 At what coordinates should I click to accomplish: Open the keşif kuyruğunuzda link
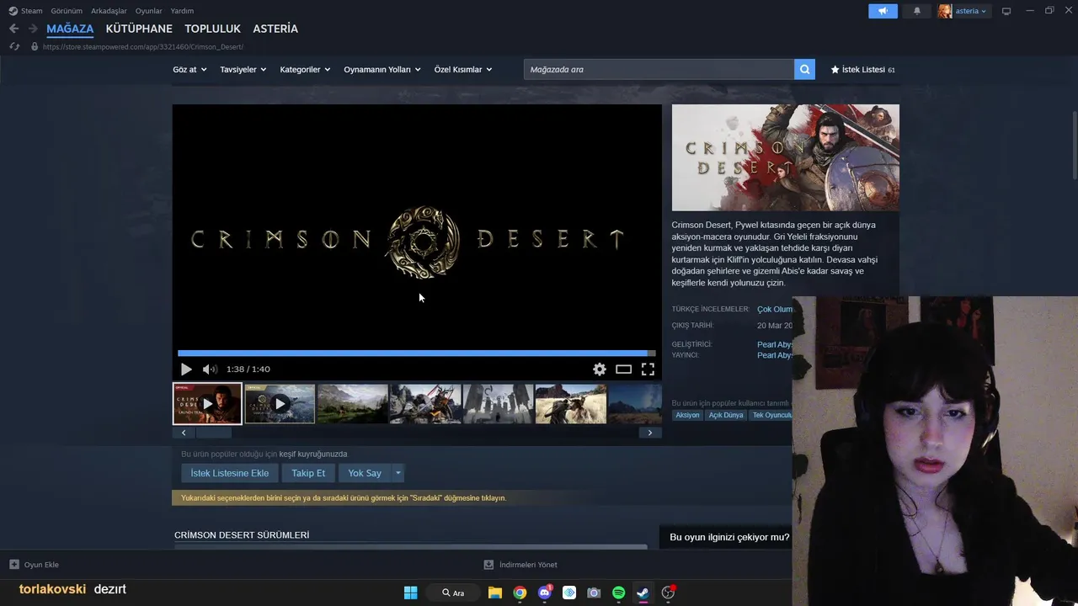pyautogui.click(x=313, y=454)
